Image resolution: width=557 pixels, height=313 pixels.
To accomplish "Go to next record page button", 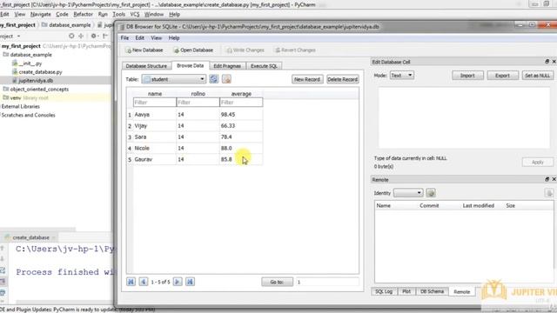I will [x=178, y=282].
